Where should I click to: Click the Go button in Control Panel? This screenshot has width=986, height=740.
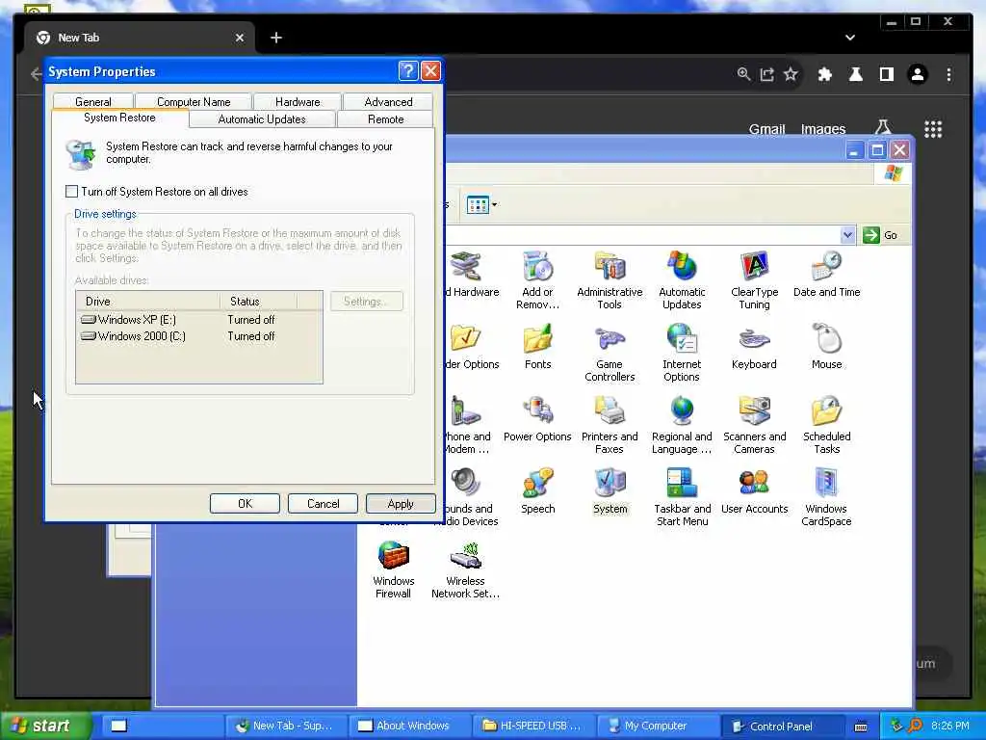(x=880, y=235)
